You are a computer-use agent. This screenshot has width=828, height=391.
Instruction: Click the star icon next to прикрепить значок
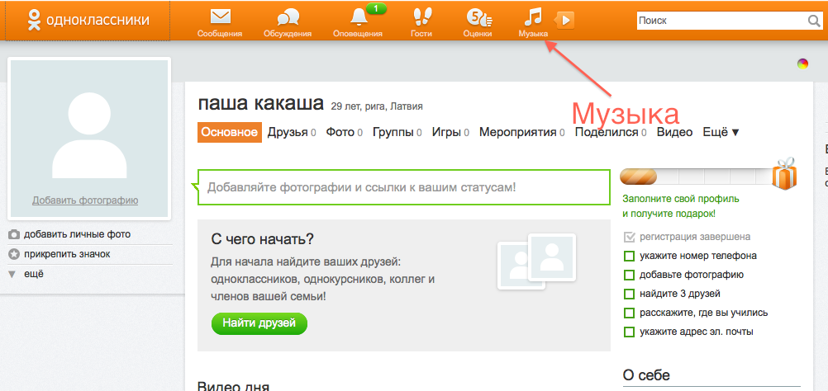tap(14, 255)
